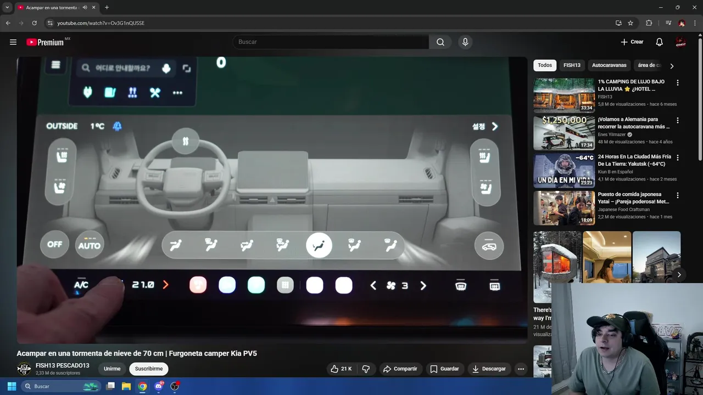Screen dimensions: 703x395
Task: Open the -64°C Yakutsk video thumbnail
Action: (564, 171)
